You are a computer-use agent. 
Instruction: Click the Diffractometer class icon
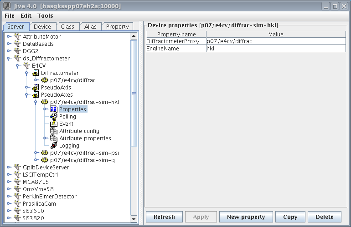(x=36, y=73)
